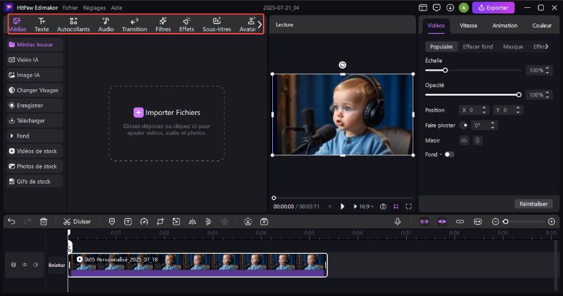Toggle the preview grid overlay icon
563x296 pixels.
pyautogui.click(x=395, y=206)
